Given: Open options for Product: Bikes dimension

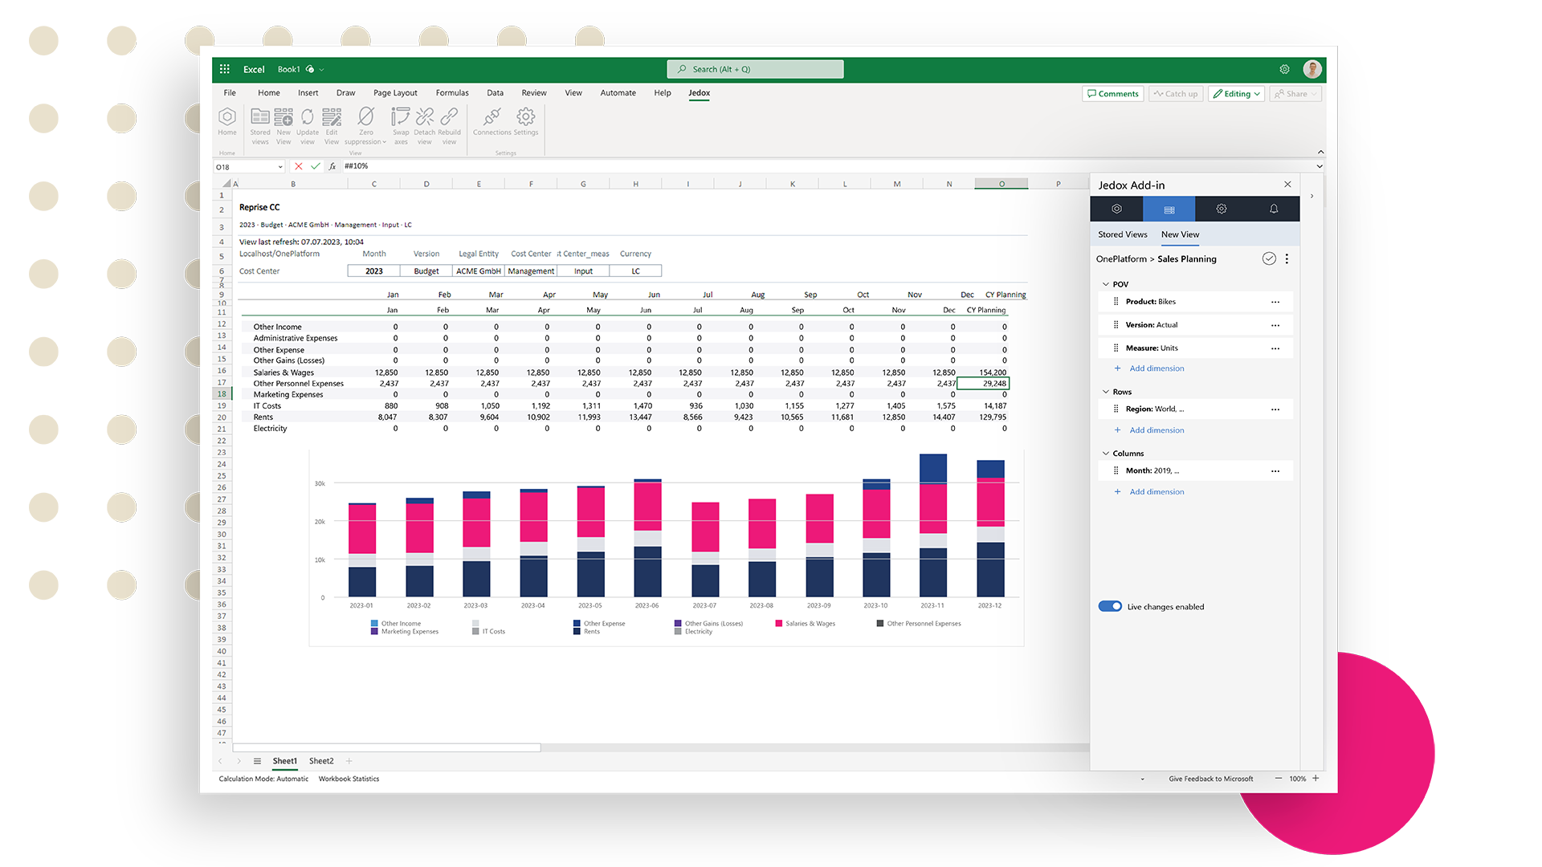Looking at the screenshot, I should (x=1275, y=302).
